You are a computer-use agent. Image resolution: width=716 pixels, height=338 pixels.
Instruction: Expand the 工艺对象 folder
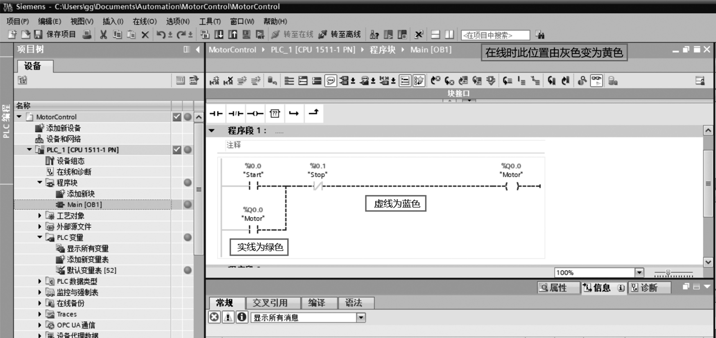[40, 216]
